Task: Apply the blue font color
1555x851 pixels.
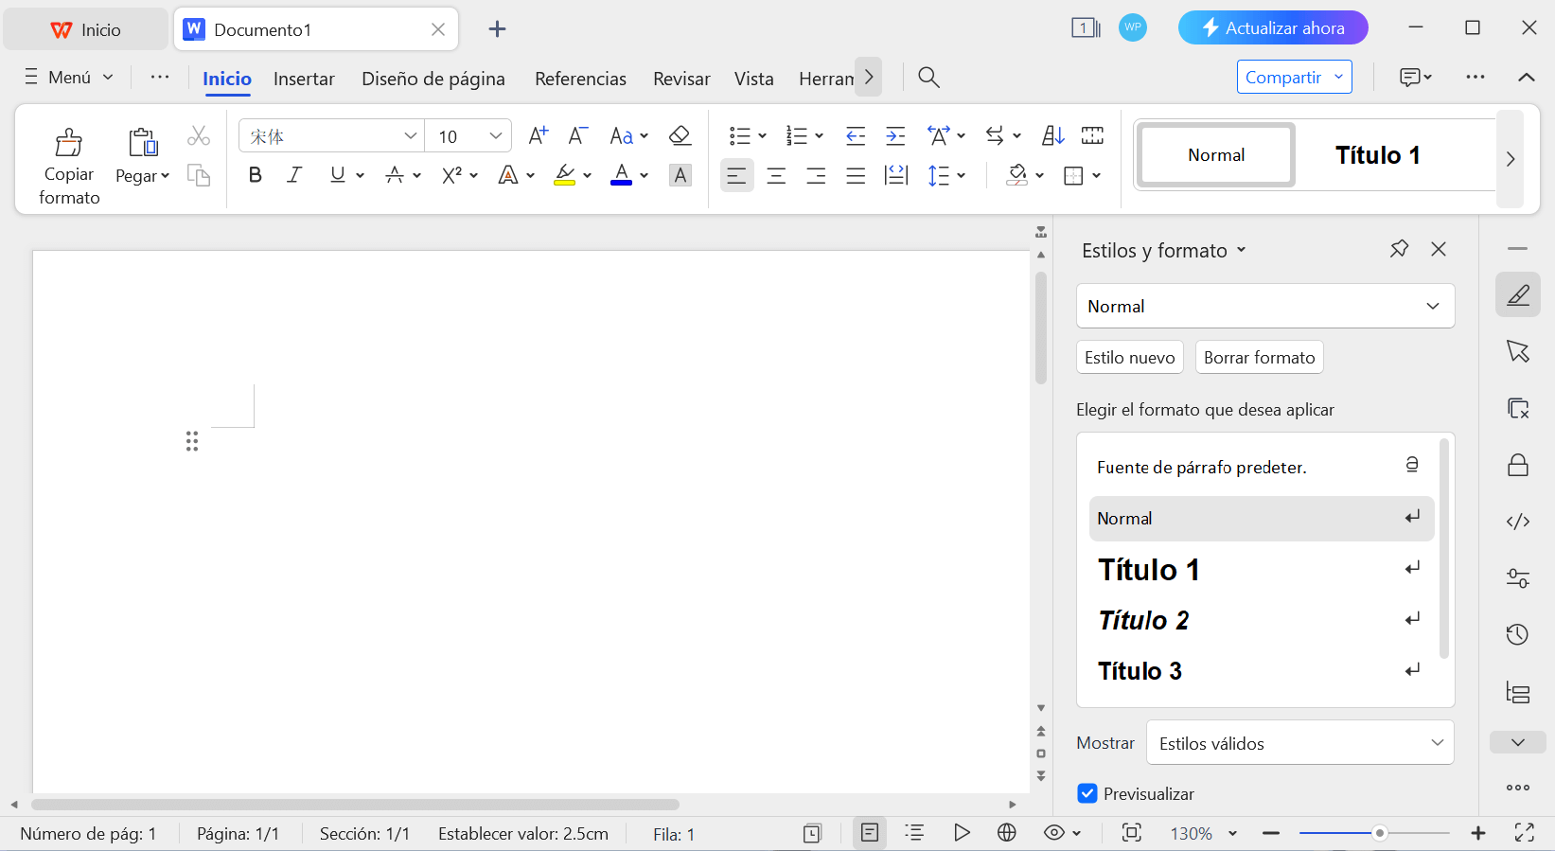Action: (621, 175)
